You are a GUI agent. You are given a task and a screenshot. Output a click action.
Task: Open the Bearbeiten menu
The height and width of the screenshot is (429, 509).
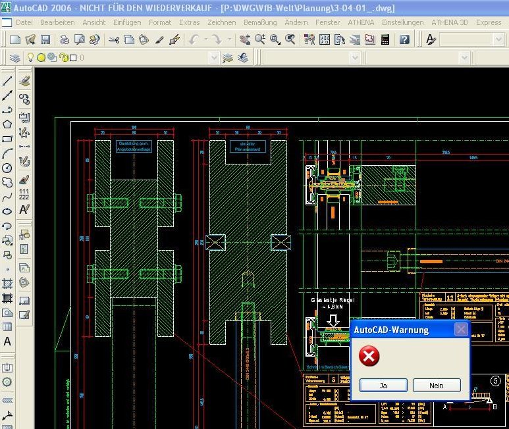[x=57, y=22]
